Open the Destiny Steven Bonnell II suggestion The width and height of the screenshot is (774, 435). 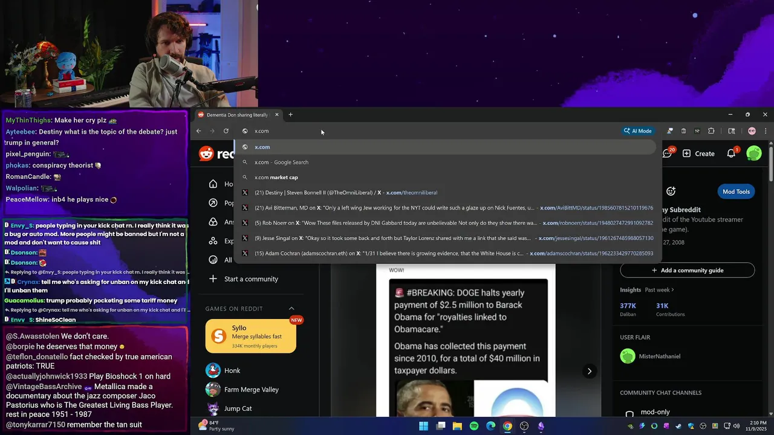coord(445,192)
